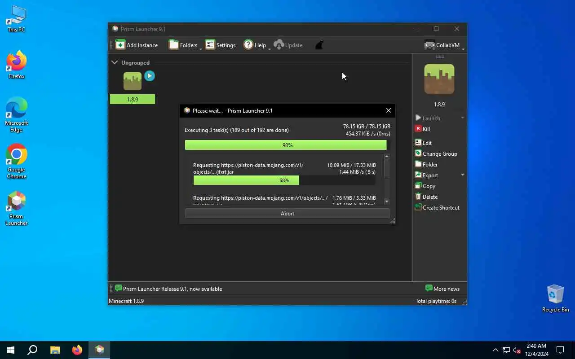Click Firefox icon in the taskbar
575x359 pixels.
(x=77, y=350)
